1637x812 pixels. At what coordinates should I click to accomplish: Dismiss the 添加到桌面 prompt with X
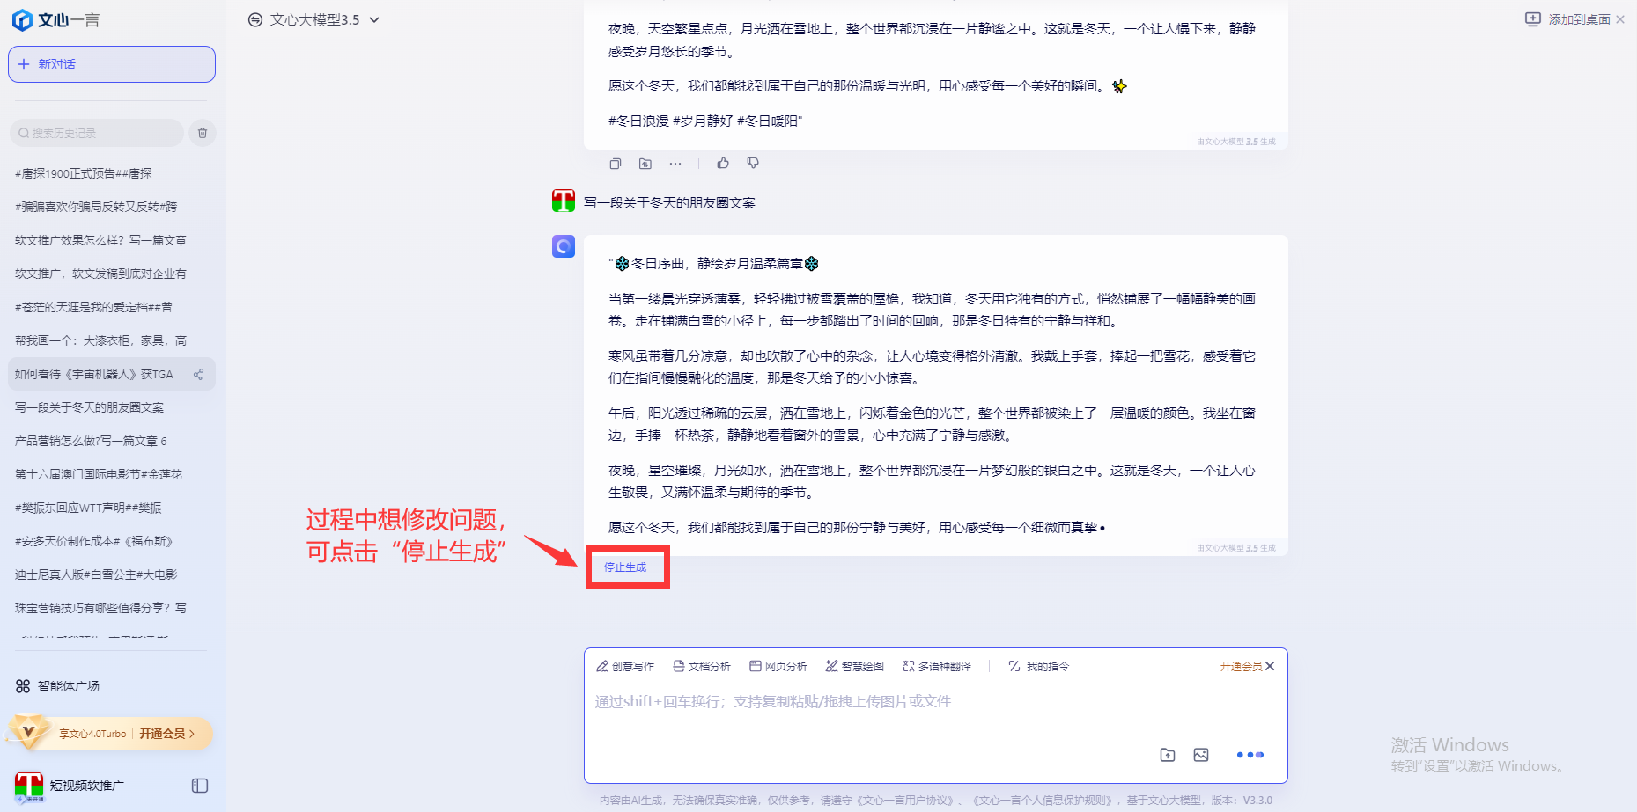(x=1620, y=19)
